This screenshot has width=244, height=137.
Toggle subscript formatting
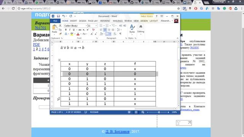click(x=84, y=30)
